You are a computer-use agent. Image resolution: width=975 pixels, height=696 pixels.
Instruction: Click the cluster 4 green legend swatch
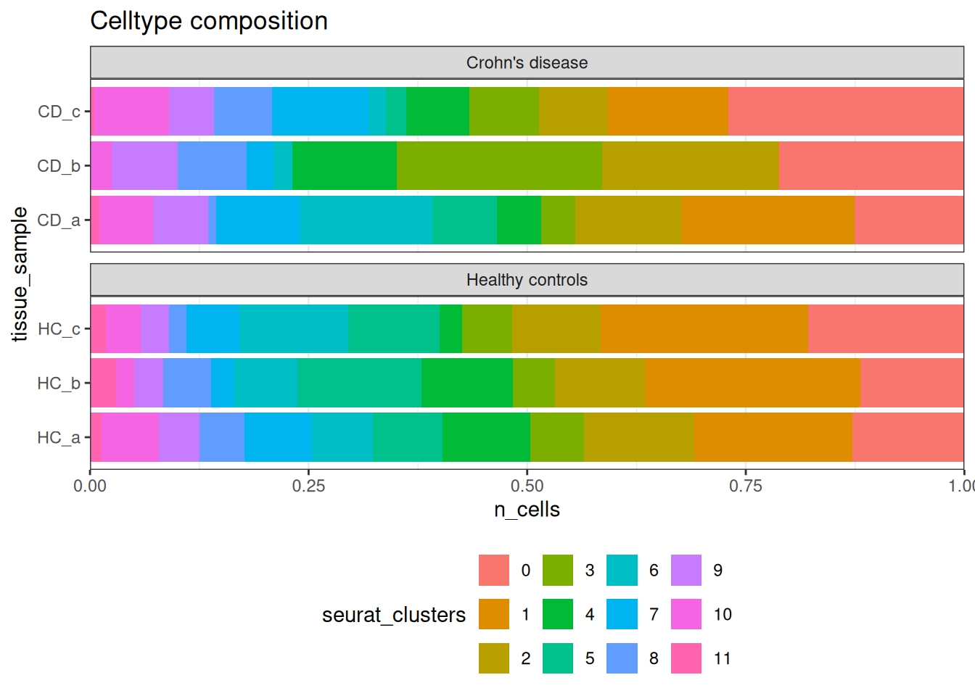coord(558,614)
